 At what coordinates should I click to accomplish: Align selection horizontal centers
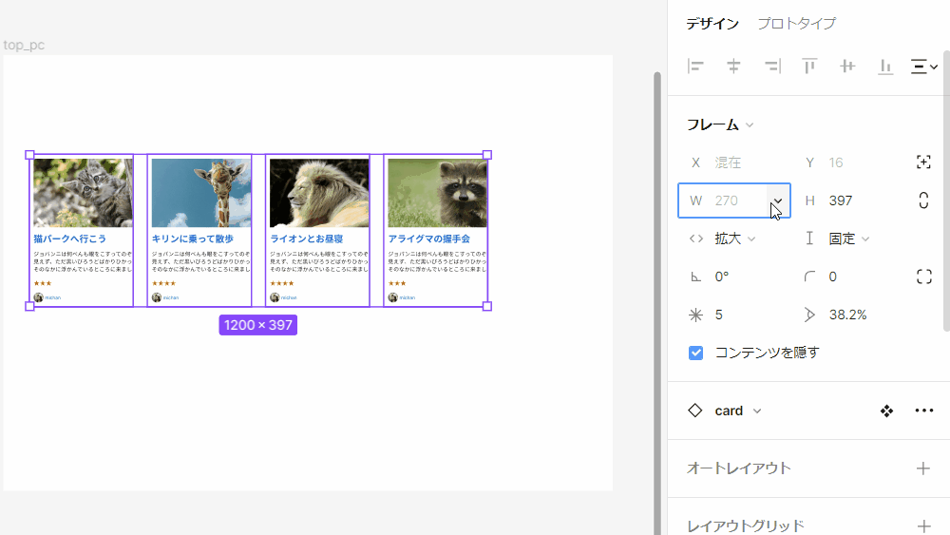(733, 66)
